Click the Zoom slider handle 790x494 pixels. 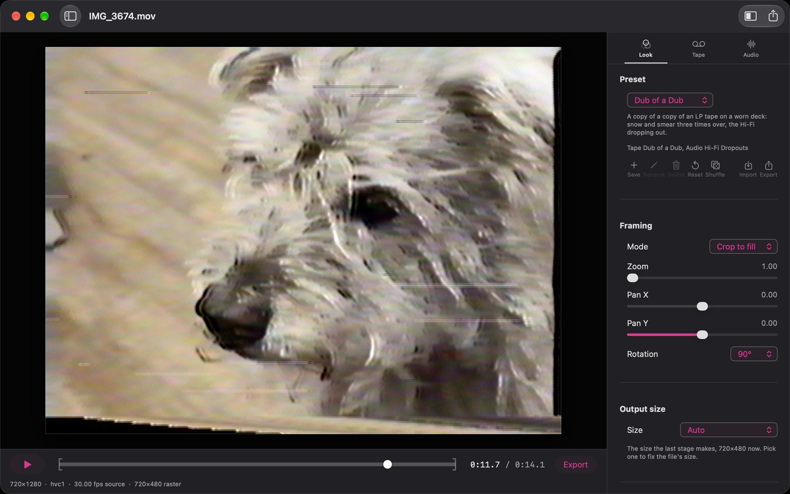(x=633, y=278)
